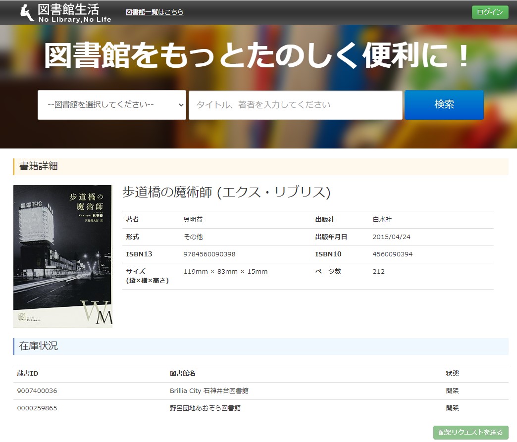Viewport: 517px width, 442px height.
Task: Click the 出版年月日 field label
Action: point(331,237)
